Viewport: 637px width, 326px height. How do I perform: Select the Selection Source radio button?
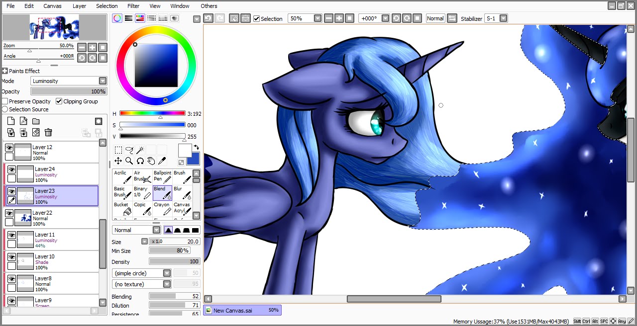(5, 109)
